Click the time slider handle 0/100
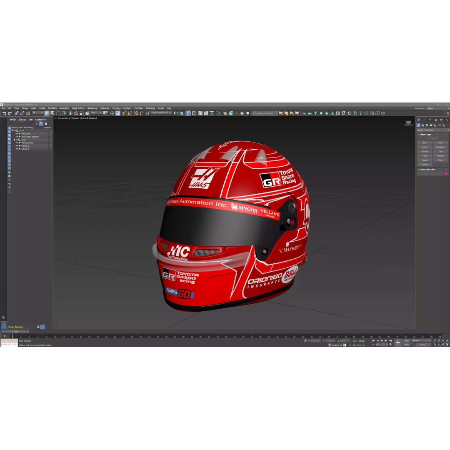This screenshot has height=450, width=450. click(x=15, y=332)
